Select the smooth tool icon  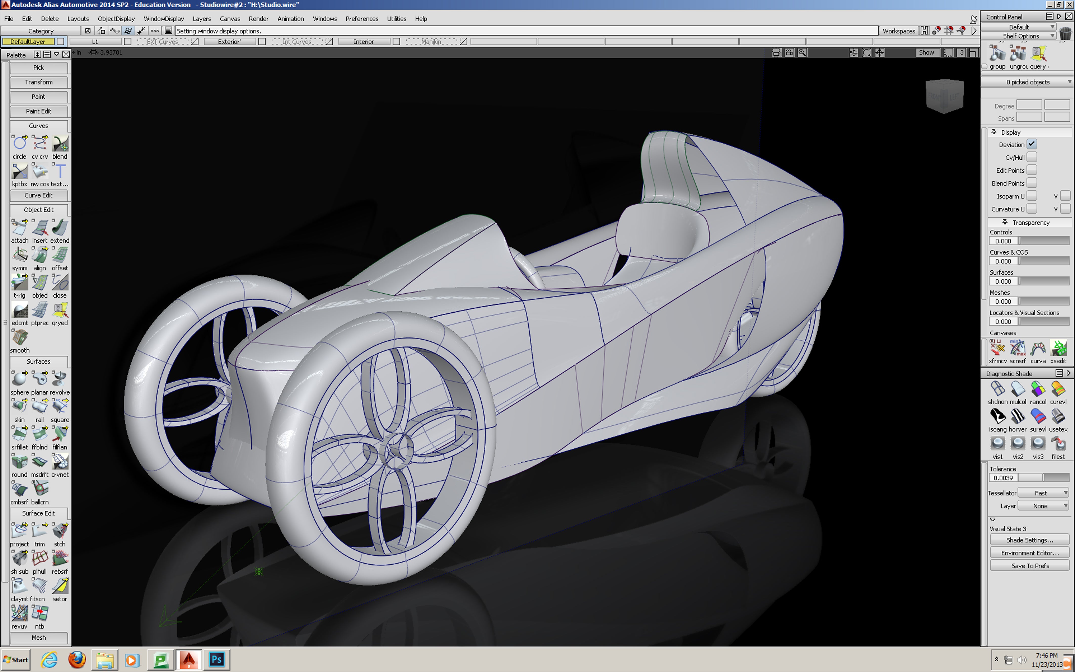(19, 337)
